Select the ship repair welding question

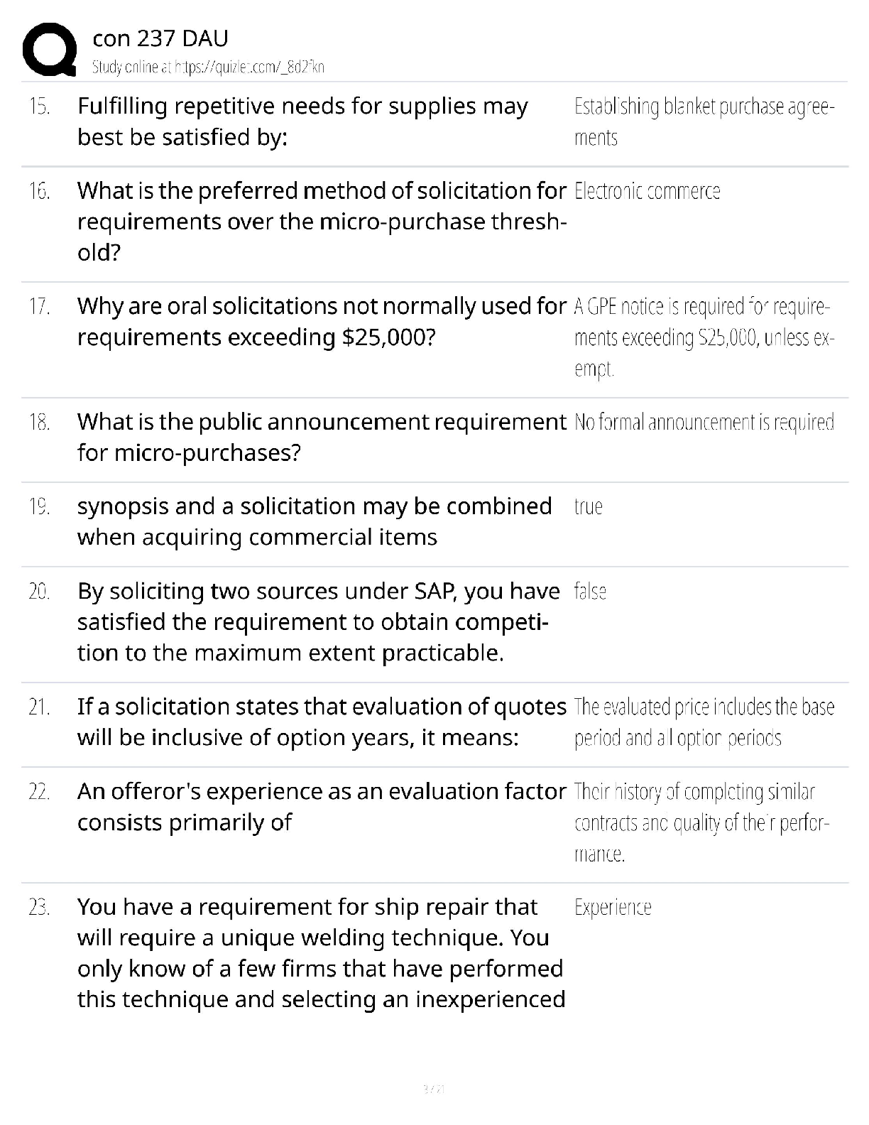click(321, 952)
